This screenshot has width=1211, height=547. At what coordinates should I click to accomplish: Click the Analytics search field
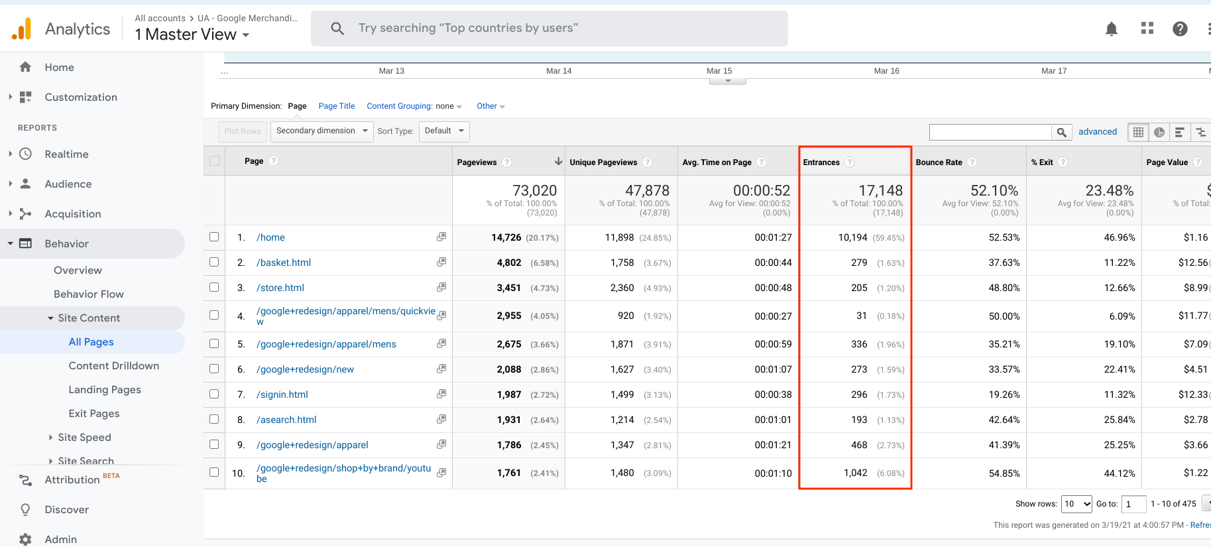click(x=549, y=29)
